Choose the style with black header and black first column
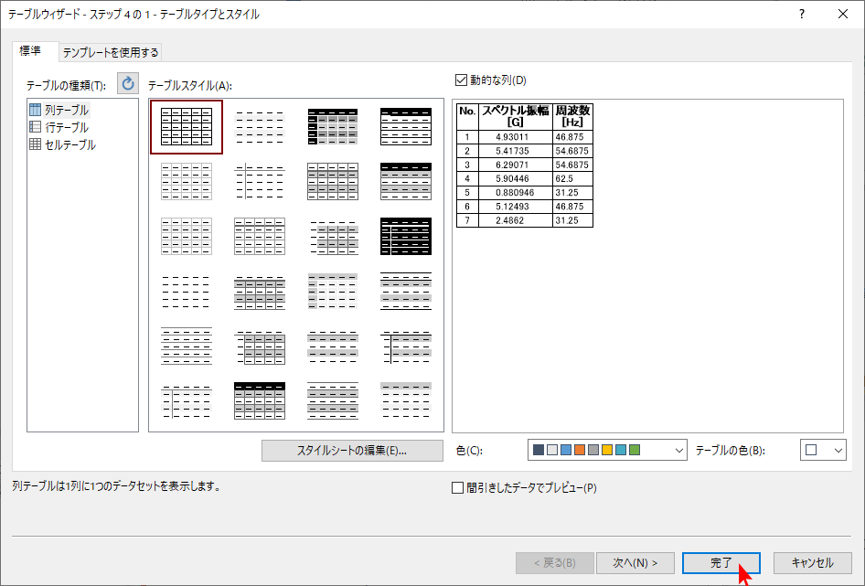865x586 pixels. (333, 127)
